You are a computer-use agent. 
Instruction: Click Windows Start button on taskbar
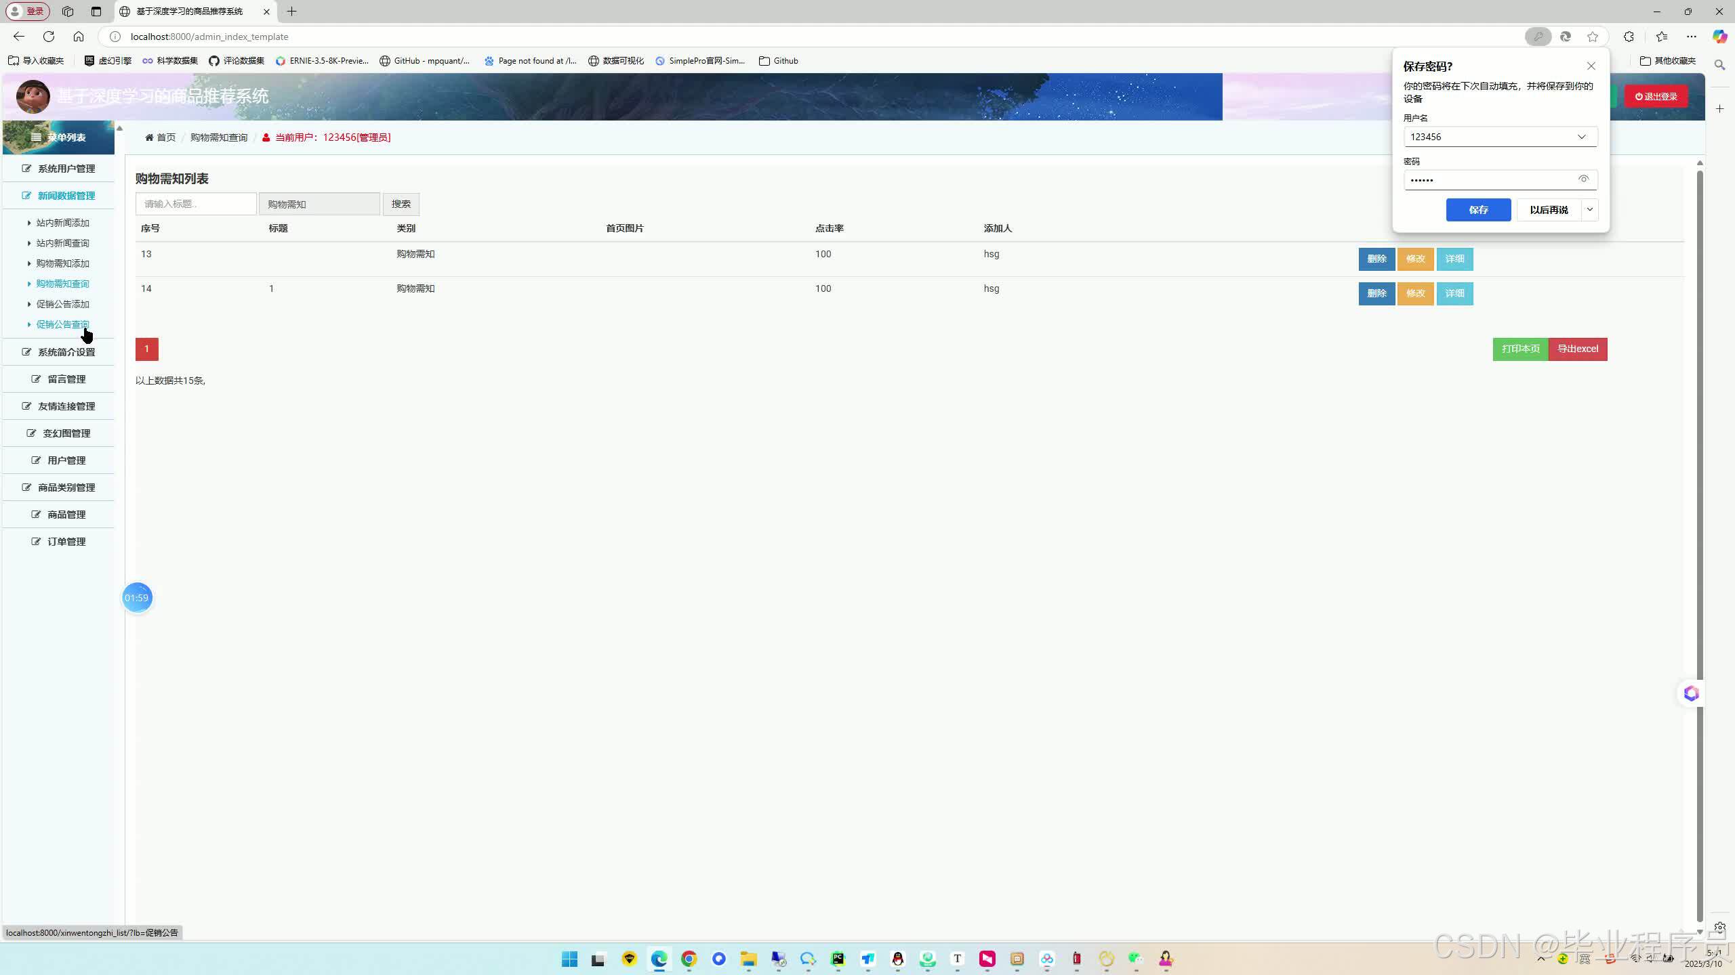[569, 959]
